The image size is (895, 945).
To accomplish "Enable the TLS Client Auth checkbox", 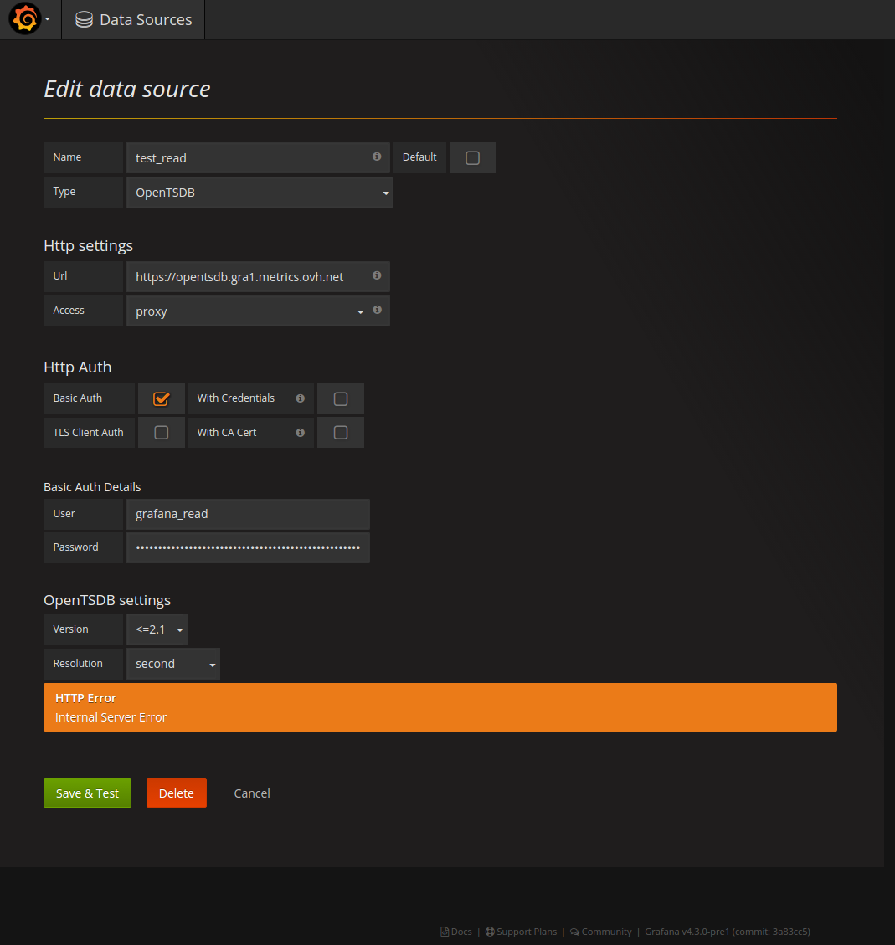I will point(162,433).
